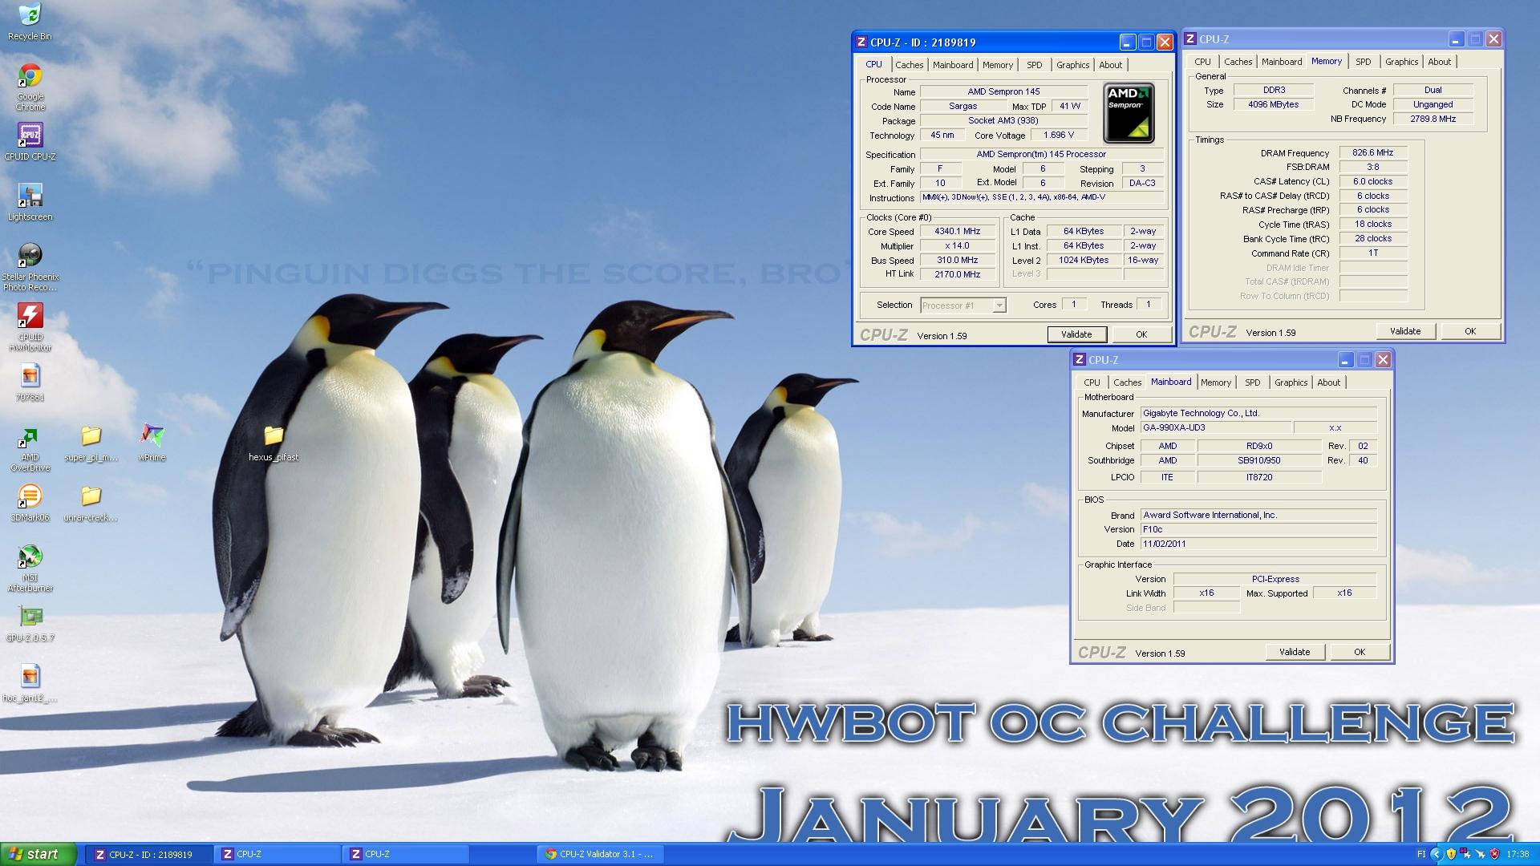The width and height of the screenshot is (1540, 866).
Task: Open the CPUID CPU-Z desktop shortcut
Action: coord(30,142)
